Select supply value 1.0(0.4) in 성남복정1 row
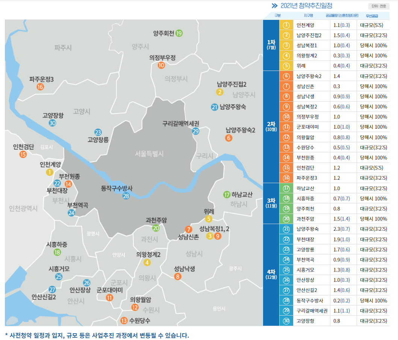398x340 pixels. [341, 45]
